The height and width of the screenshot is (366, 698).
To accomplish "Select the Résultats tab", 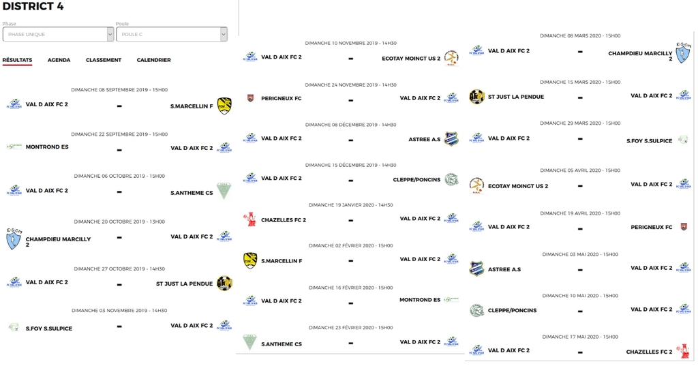I will tap(17, 60).
